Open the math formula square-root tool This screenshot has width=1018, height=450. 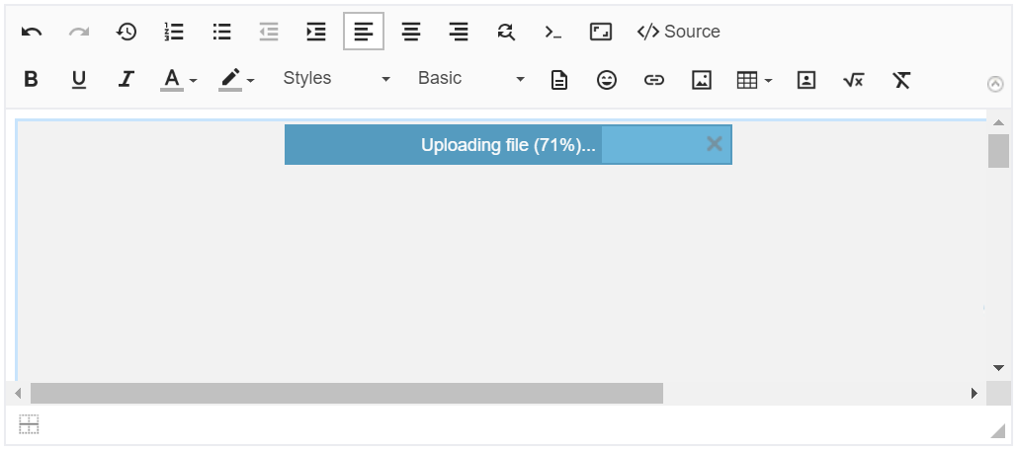coord(854,79)
